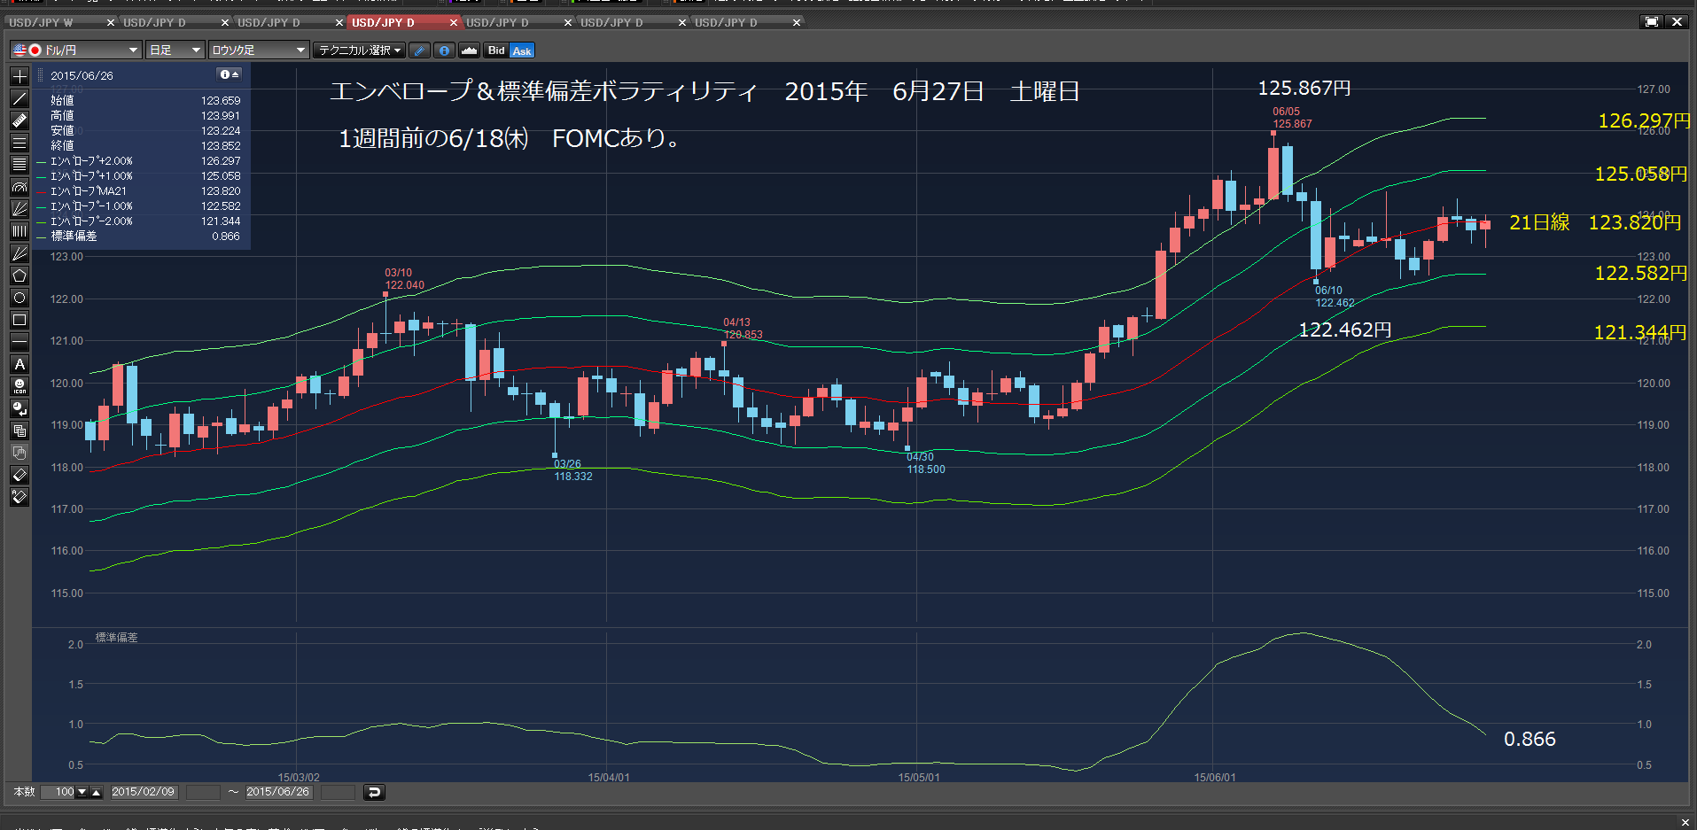Screen dimensions: 1697x830
Task: Select the Fibonacci arc tool
Action: click(x=19, y=187)
